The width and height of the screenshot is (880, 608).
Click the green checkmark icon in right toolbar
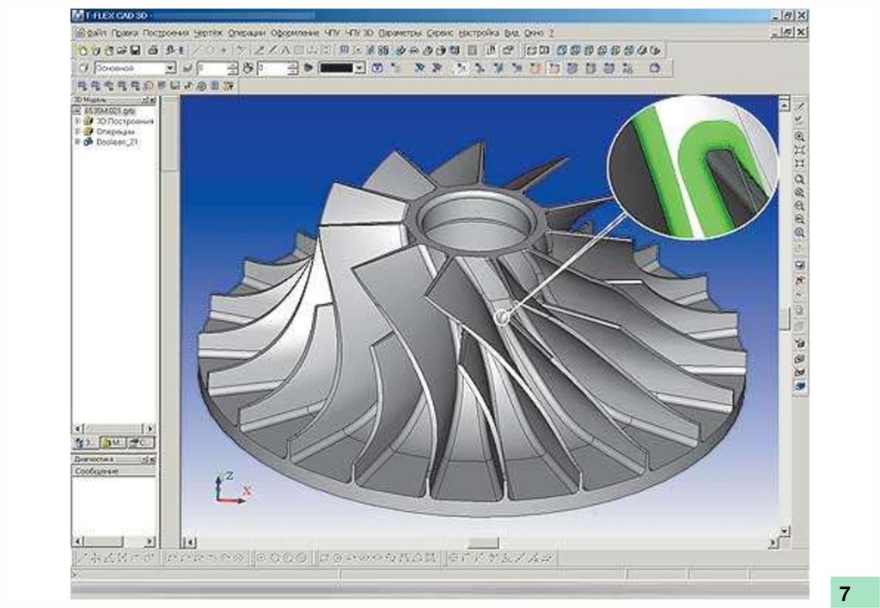tap(800, 119)
